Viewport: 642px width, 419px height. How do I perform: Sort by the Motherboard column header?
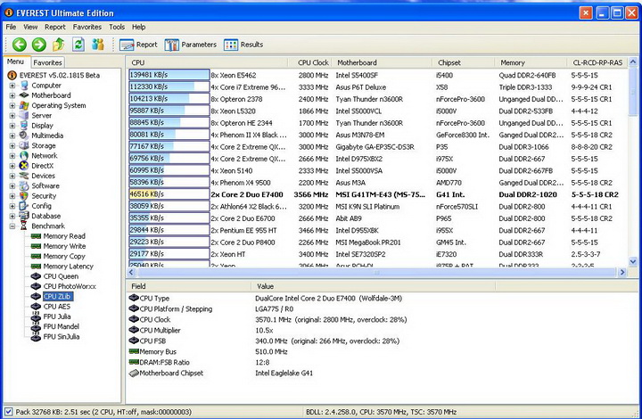(x=382, y=62)
